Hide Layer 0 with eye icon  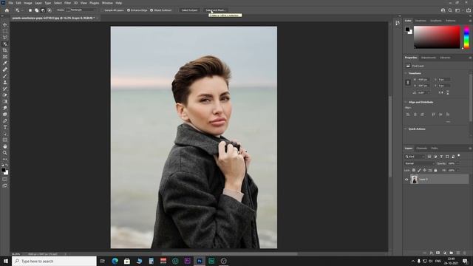tap(406, 180)
